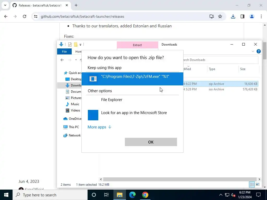Expand the More apps list

point(99,127)
